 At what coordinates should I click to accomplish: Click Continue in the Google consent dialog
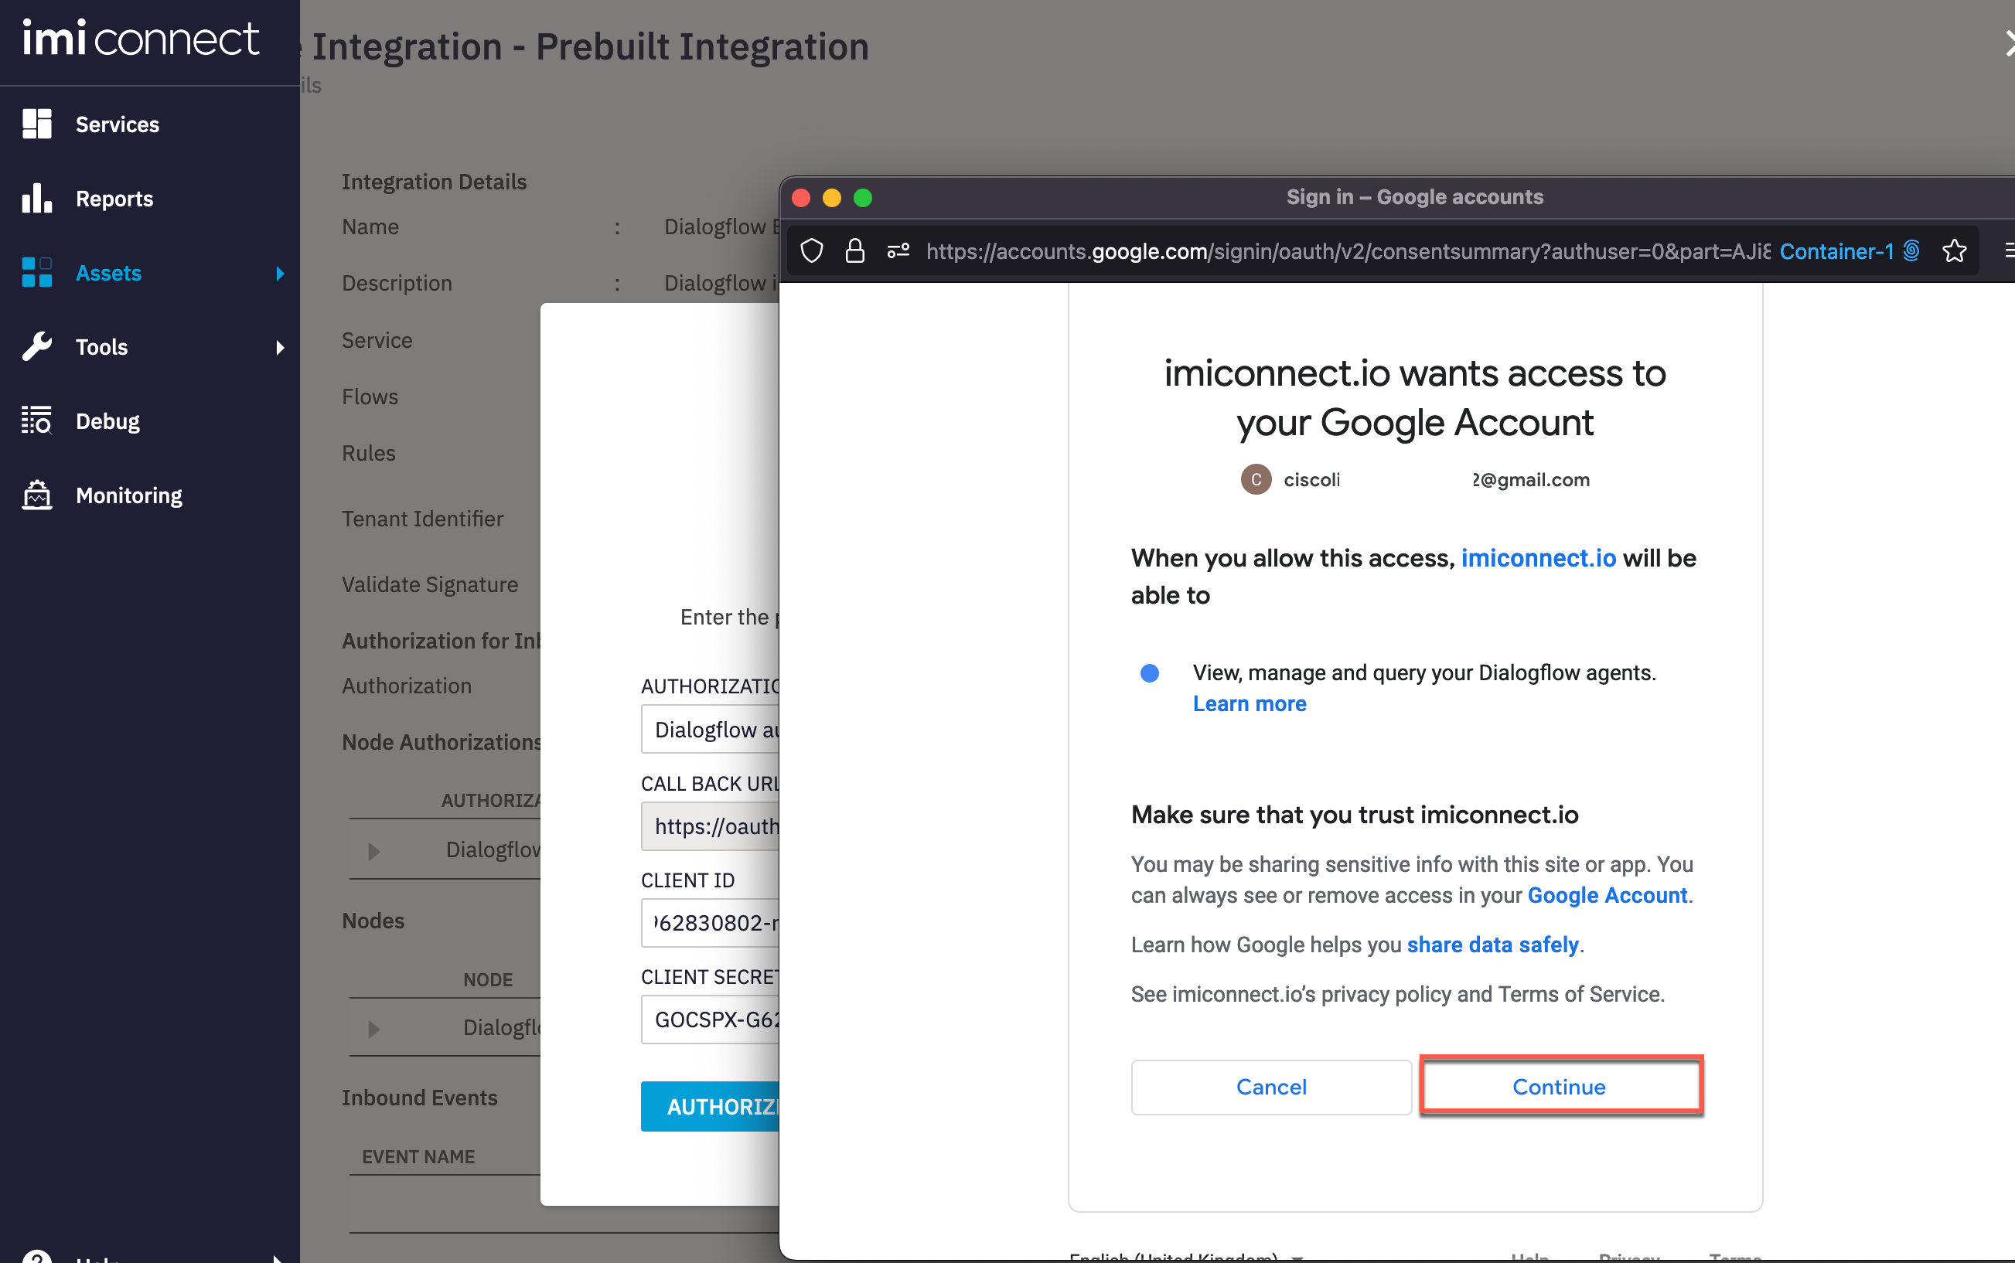pos(1559,1086)
